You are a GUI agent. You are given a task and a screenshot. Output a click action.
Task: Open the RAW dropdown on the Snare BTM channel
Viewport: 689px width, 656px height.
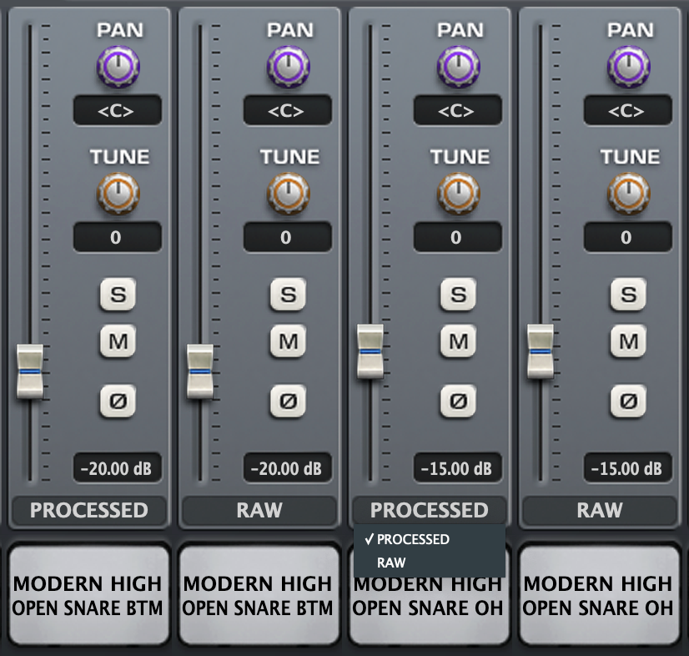click(x=259, y=510)
